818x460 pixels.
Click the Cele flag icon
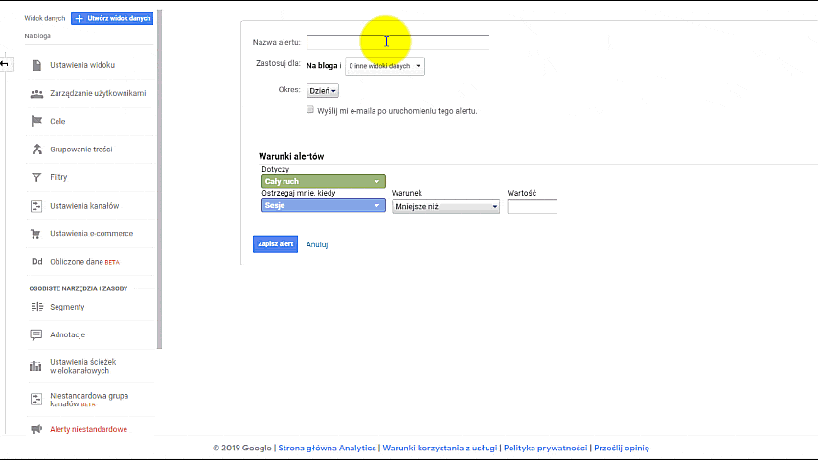point(36,121)
